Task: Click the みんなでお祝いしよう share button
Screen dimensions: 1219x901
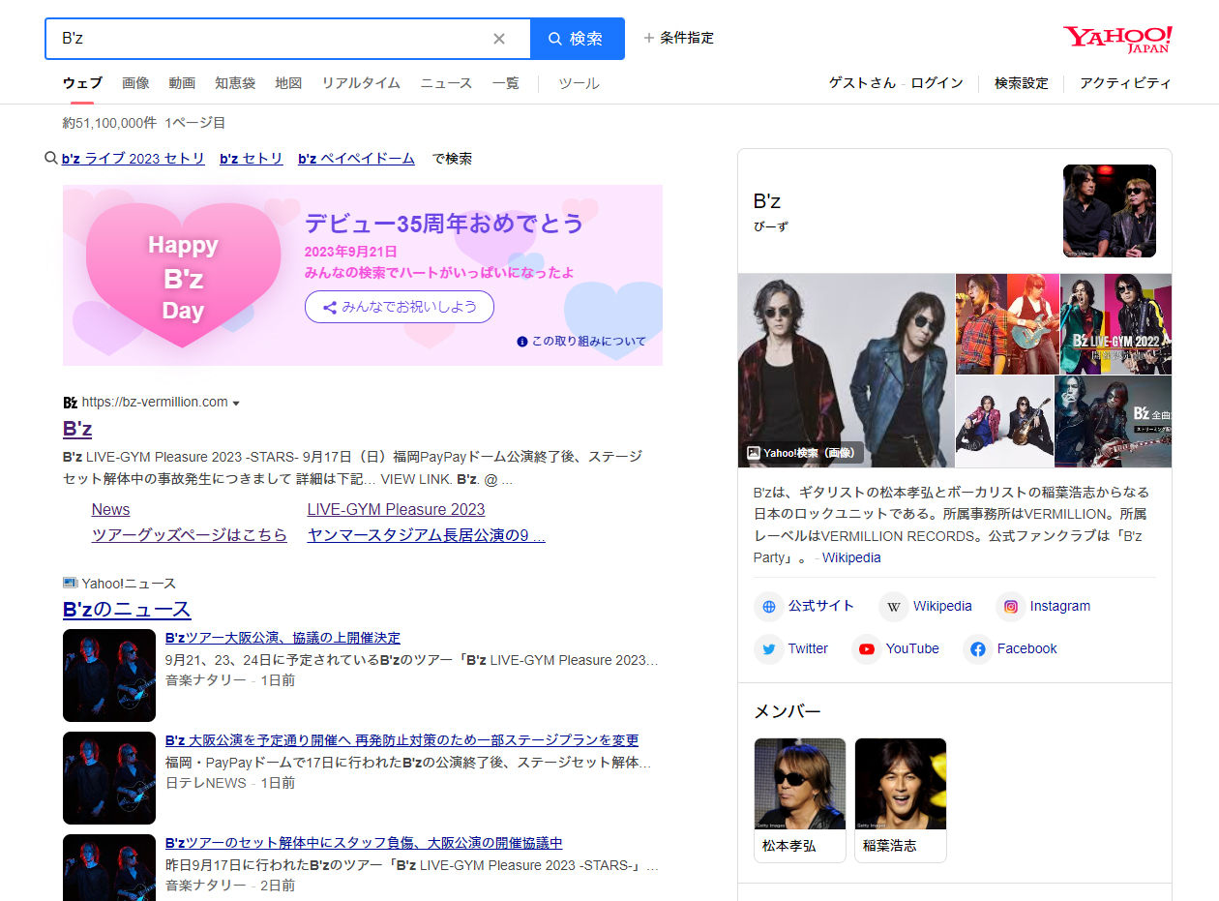Action: pyautogui.click(x=400, y=307)
